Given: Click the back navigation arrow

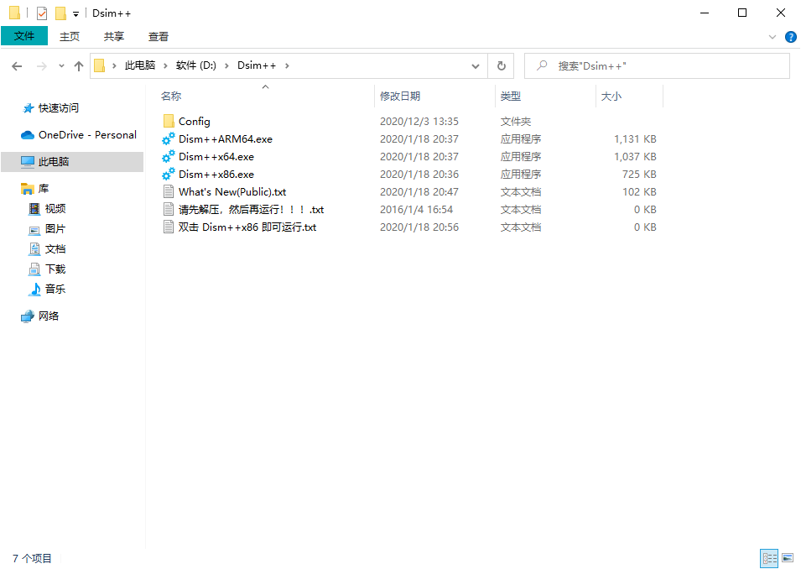Looking at the screenshot, I should [17, 65].
